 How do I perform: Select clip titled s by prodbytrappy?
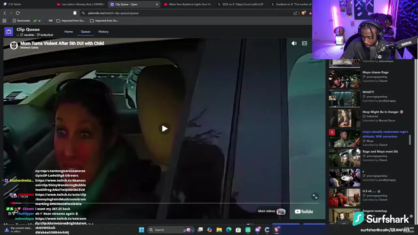(363, 171)
